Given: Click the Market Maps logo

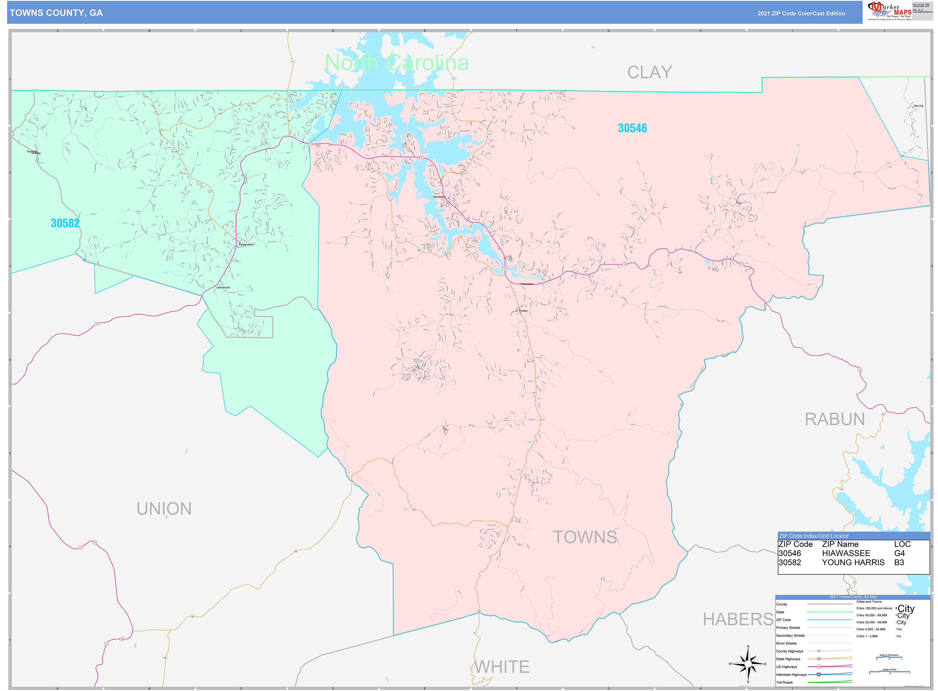Looking at the screenshot, I should click(889, 10).
